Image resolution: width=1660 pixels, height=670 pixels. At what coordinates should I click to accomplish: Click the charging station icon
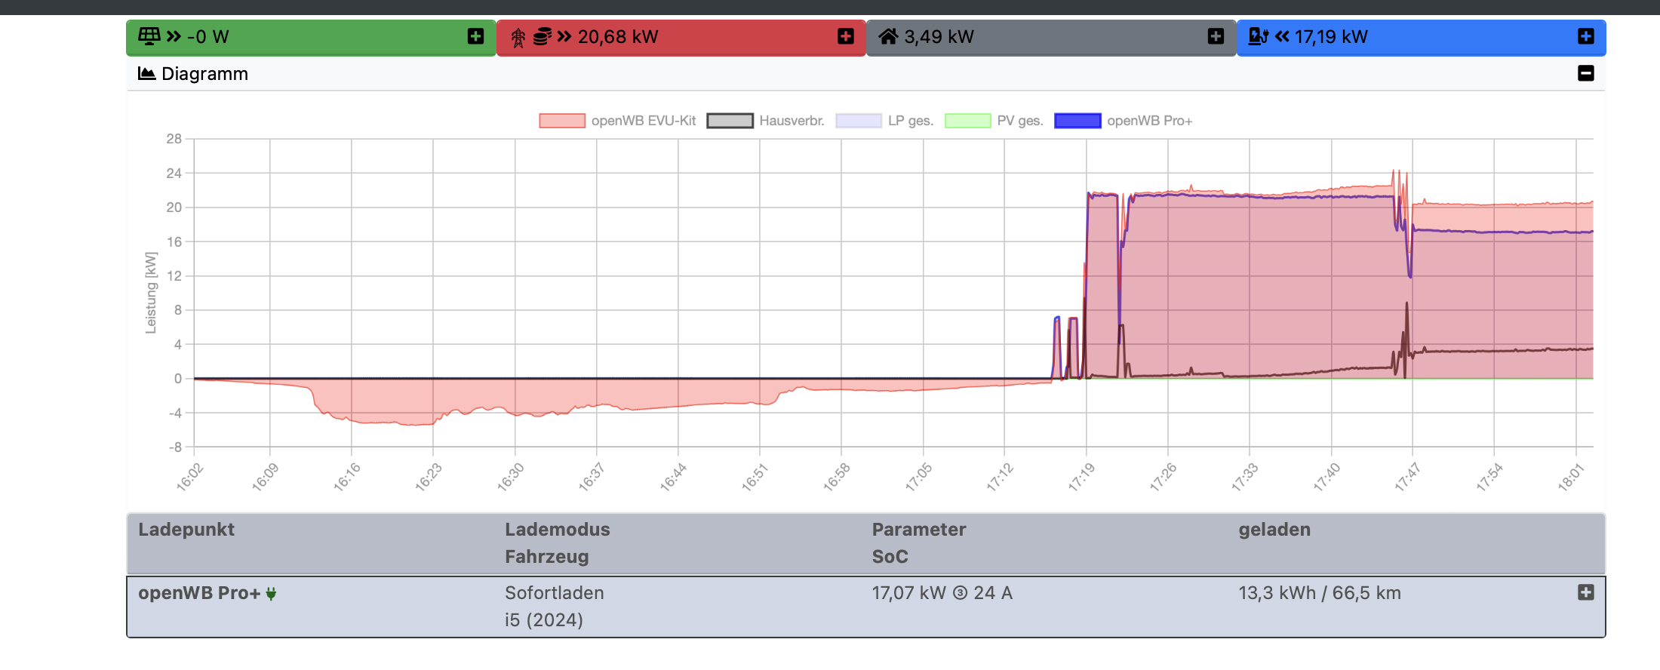click(x=1258, y=36)
